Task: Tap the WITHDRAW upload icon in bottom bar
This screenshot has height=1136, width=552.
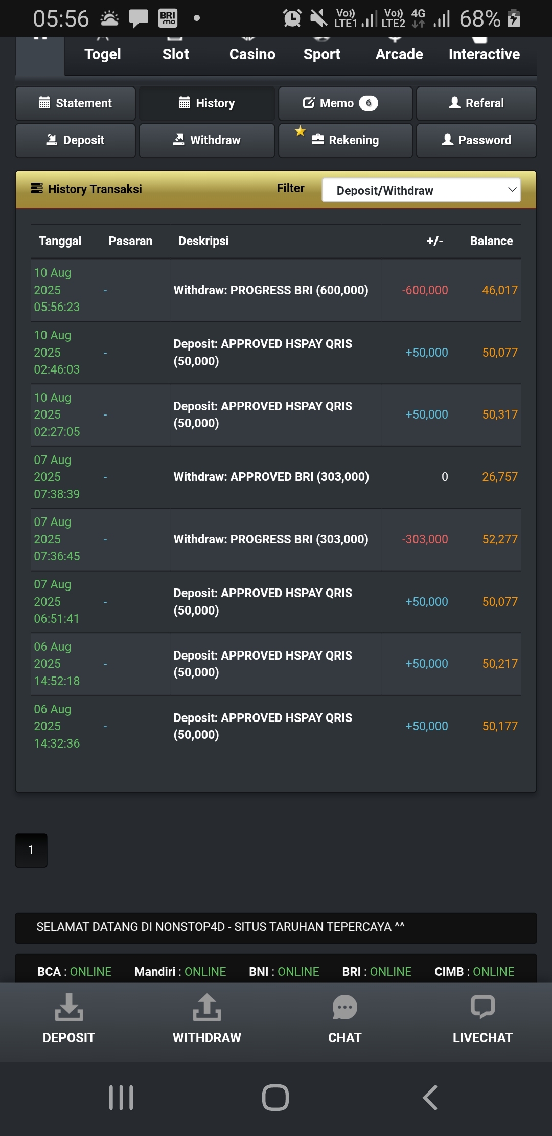Action: [x=206, y=1007]
